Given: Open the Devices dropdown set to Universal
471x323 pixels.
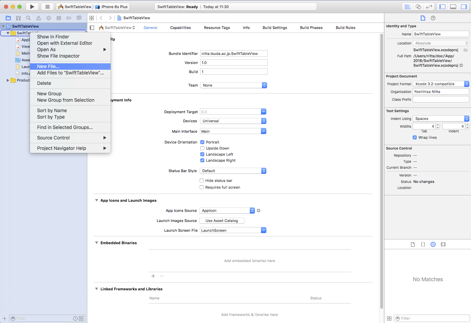Looking at the screenshot, I should coord(233,121).
